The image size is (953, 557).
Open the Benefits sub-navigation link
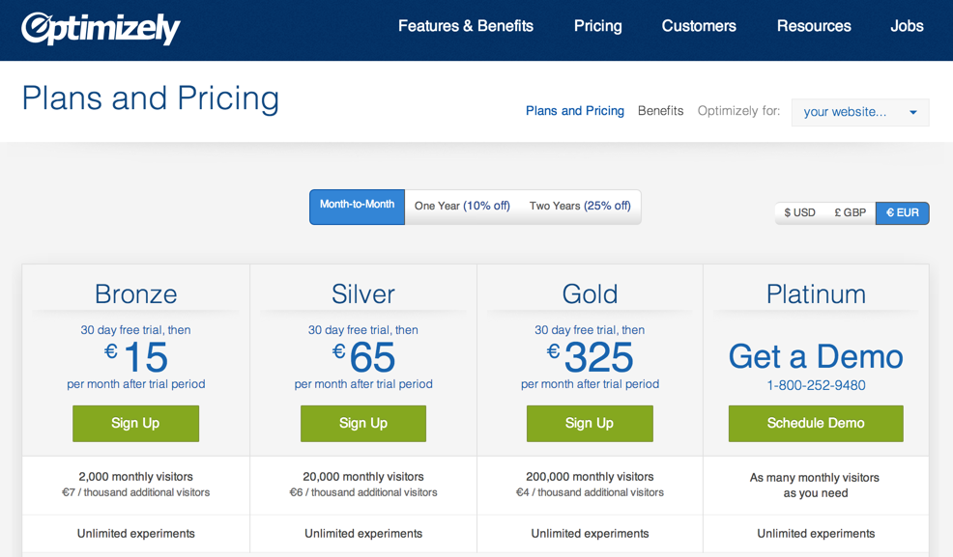click(661, 111)
